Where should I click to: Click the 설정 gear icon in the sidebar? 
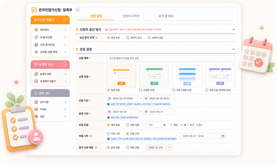tap(36, 117)
